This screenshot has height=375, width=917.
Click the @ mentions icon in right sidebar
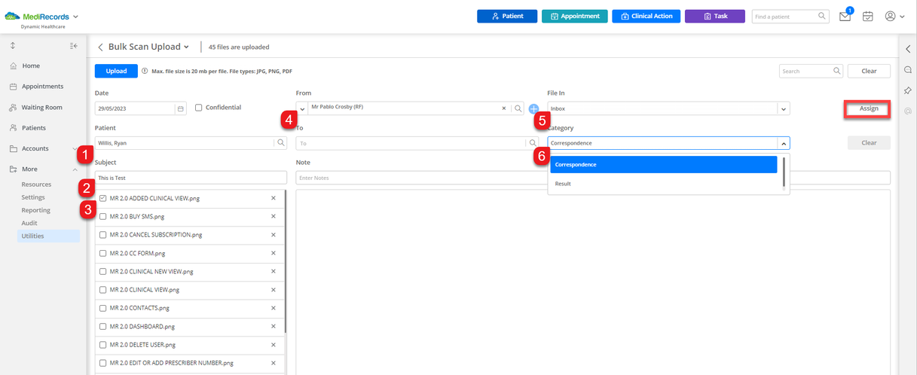point(908,111)
